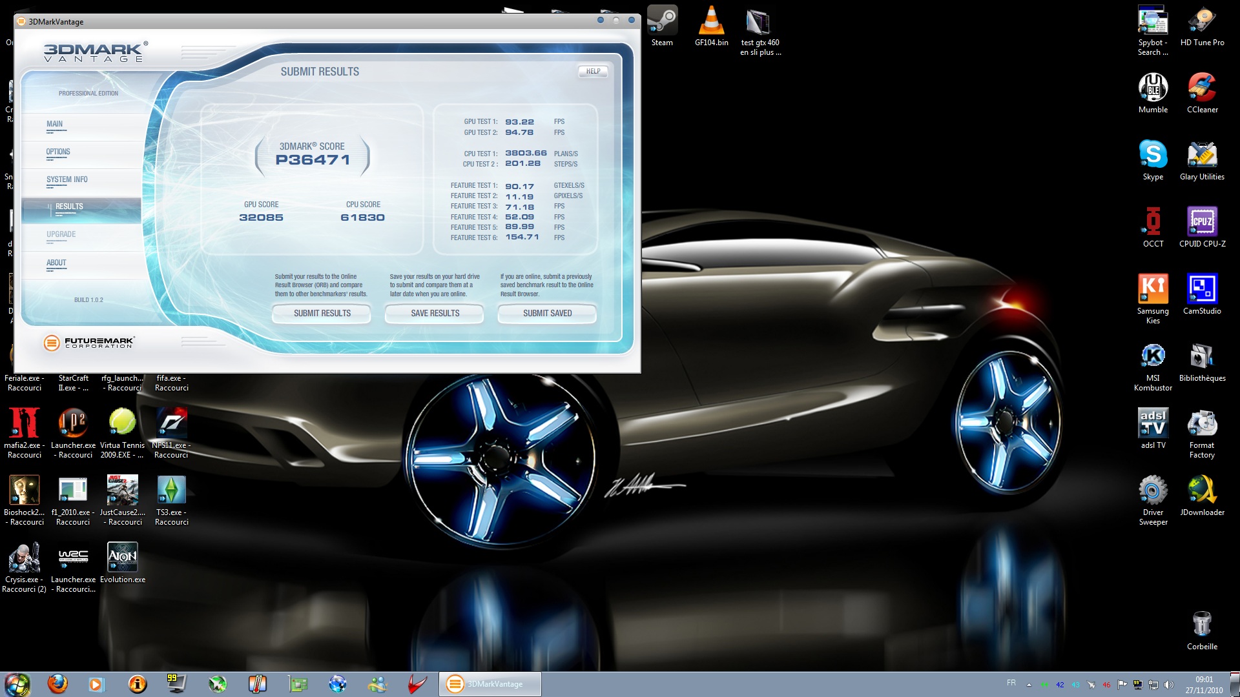
Task: Open the OPTIONS section
Action: click(x=58, y=152)
